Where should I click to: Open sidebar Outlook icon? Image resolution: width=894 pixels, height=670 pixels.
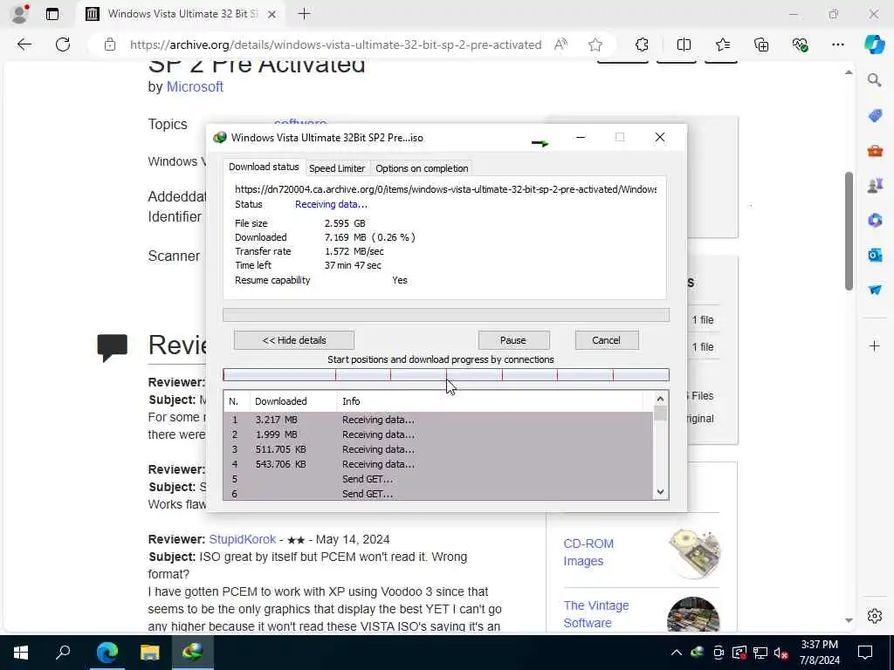coord(875,256)
